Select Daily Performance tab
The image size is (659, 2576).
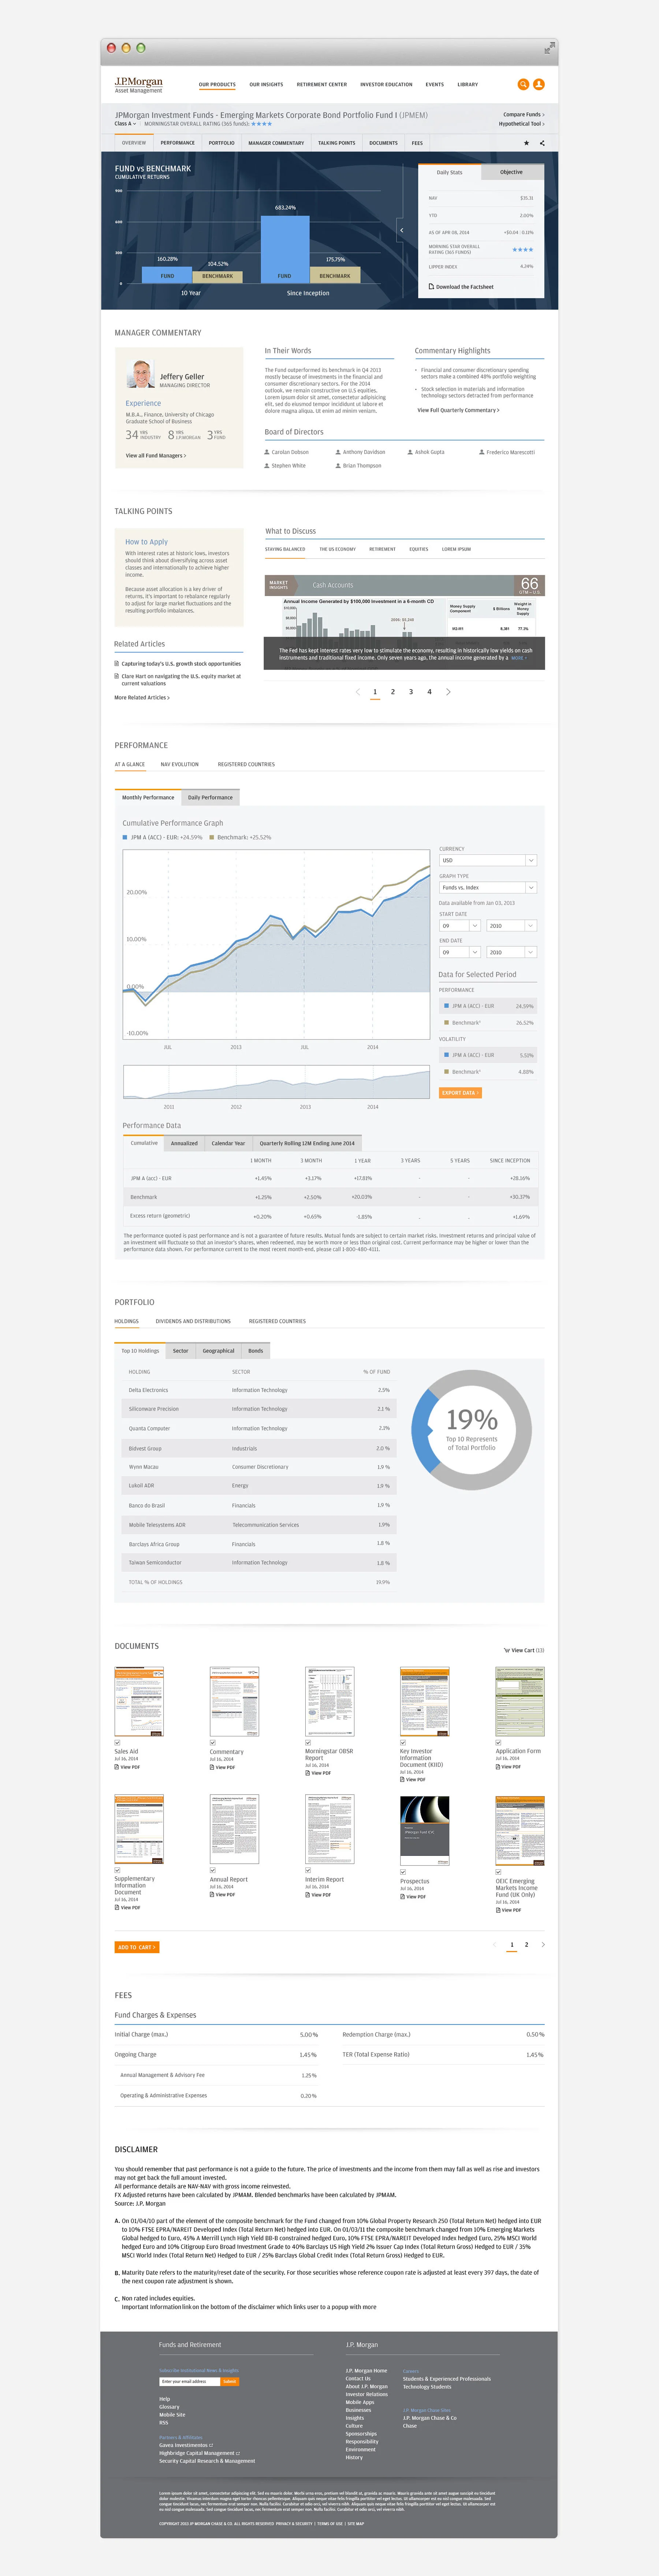tap(210, 798)
